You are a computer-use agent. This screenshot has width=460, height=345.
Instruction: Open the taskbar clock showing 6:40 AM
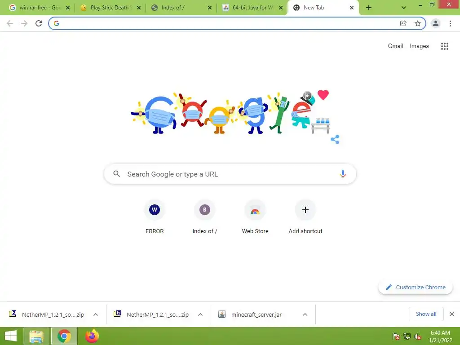pos(440,336)
